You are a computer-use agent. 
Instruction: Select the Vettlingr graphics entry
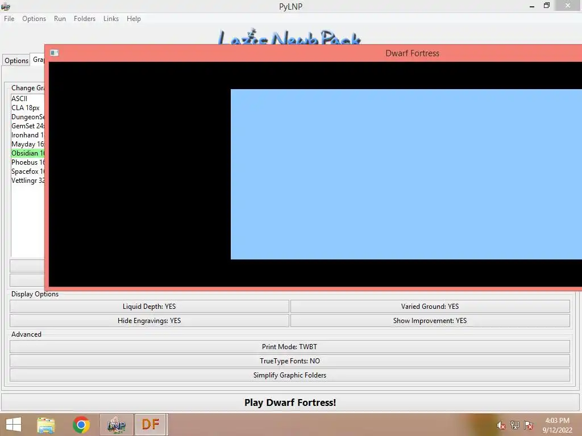(28, 181)
